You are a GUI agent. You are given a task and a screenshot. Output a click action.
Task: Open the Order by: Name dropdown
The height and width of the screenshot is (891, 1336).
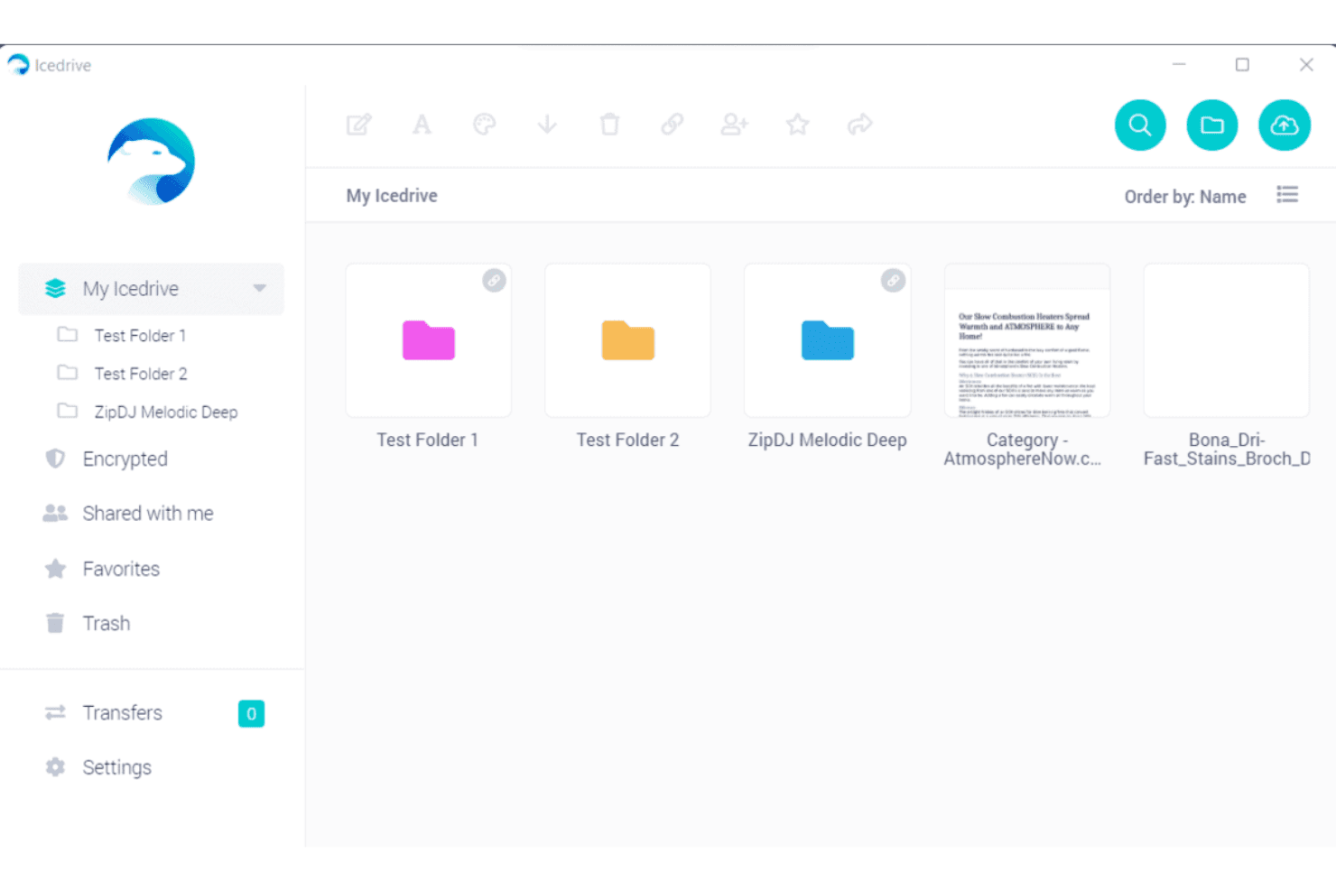[x=1185, y=197]
